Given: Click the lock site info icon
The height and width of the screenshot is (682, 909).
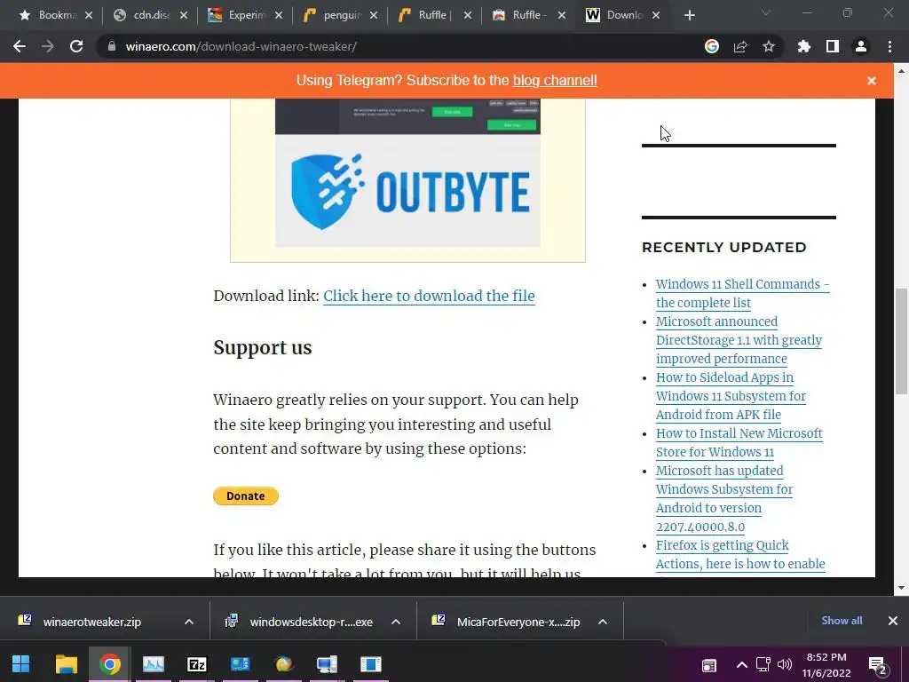Looking at the screenshot, I should 111,46.
